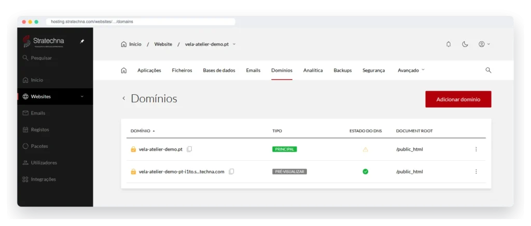
Task: Open options menu for preview domain
Action: [476, 172]
